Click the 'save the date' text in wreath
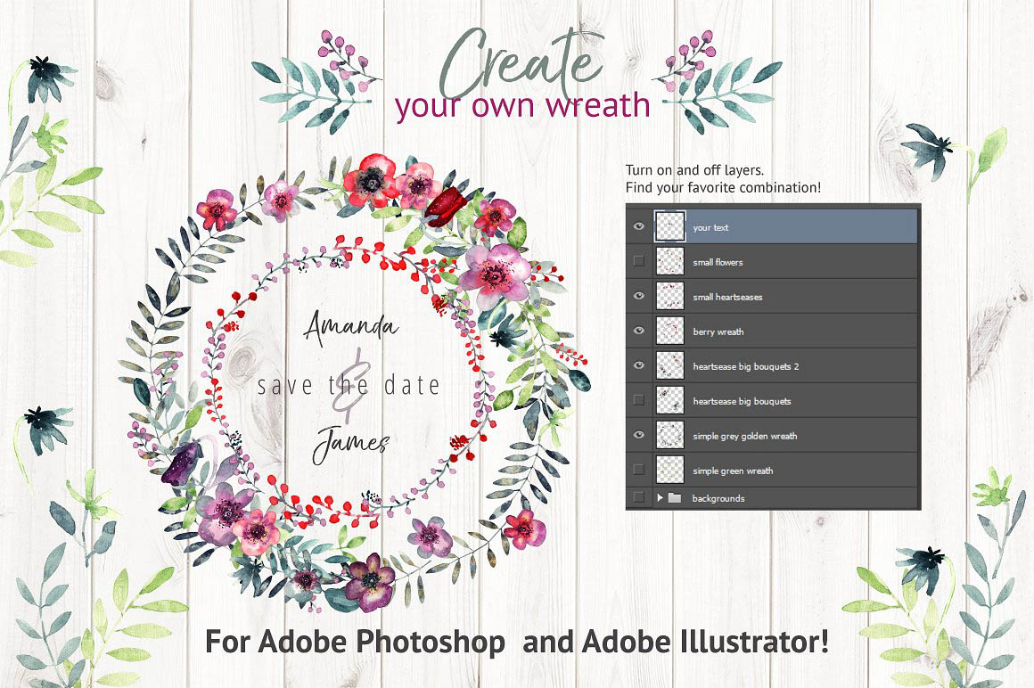The height and width of the screenshot is (688, 1034). point(349,385)
